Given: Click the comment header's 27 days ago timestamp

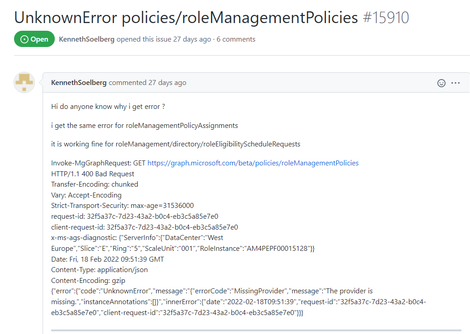Looking at the screenshot, I should coord(167,83).
